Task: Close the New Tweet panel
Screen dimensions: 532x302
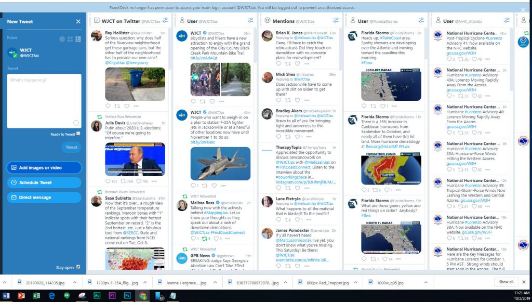Action: click(78, 21)
